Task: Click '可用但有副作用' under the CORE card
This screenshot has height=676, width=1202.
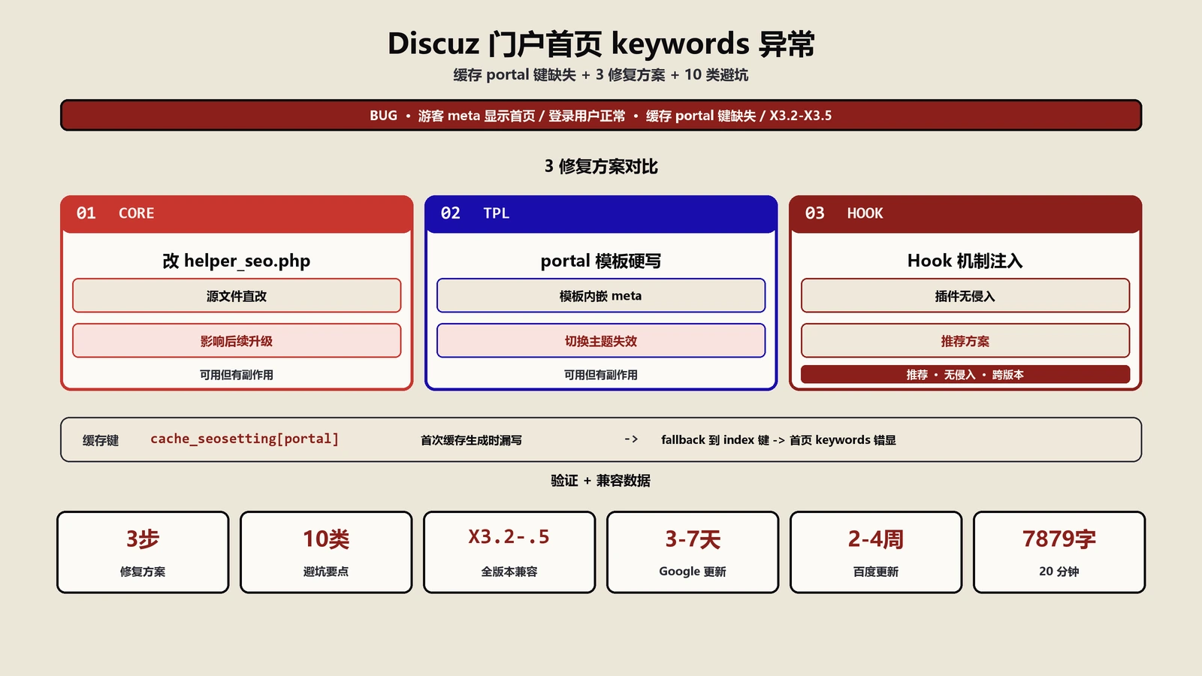Action: [237, 375]
